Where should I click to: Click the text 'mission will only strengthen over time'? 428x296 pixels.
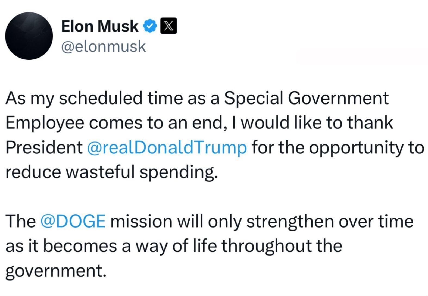pyautogui.click(x=262, y=221)
